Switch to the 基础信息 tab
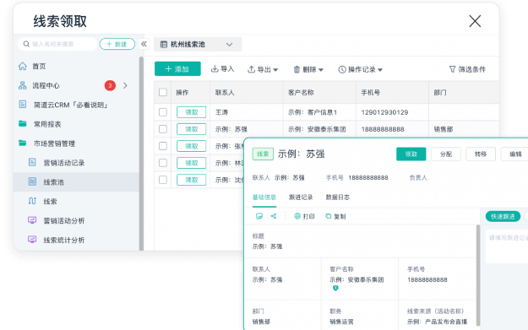 click(264, 197)
